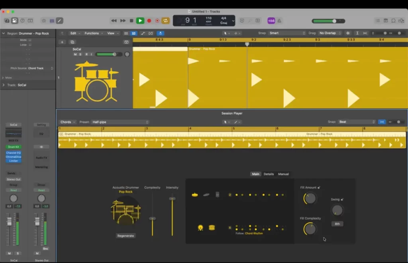
Task: Select the hi-hat icon in Session Player
Action: pos(195,195)
